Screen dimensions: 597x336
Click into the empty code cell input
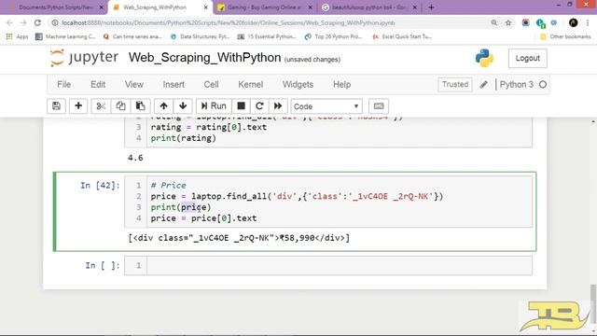point(340,265)
